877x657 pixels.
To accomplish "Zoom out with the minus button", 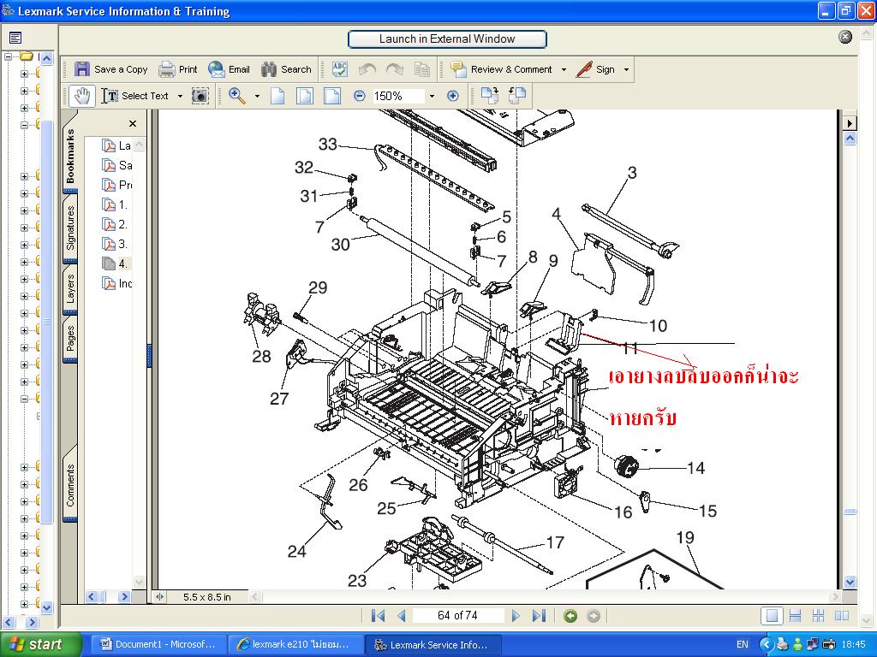I will pyautogui.click(x=360, y=96).
